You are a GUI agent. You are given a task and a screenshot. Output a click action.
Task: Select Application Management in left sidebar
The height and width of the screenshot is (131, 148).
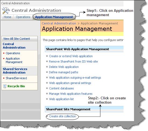tap(14, 60)
